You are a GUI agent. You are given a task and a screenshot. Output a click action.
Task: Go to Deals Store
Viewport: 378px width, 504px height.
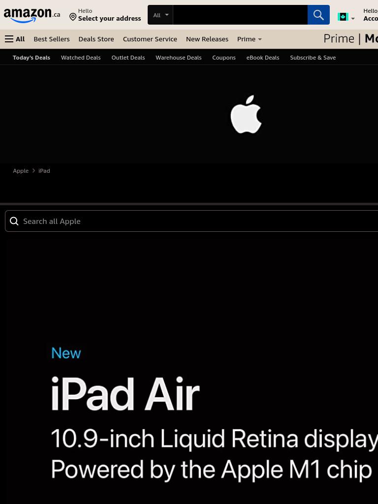pos(96,39)
